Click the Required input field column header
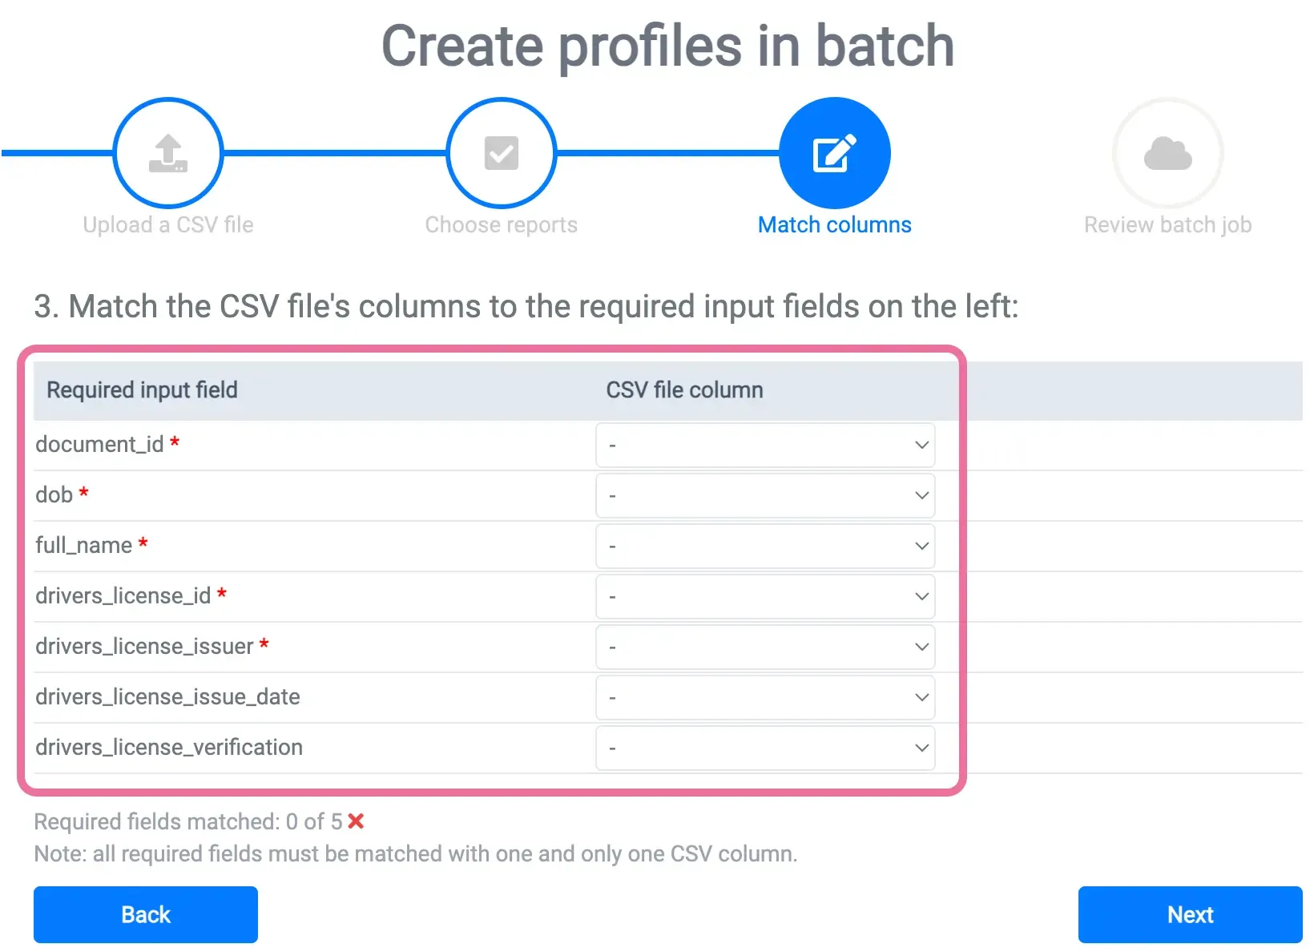1314x952 pixels. [142, 390]
